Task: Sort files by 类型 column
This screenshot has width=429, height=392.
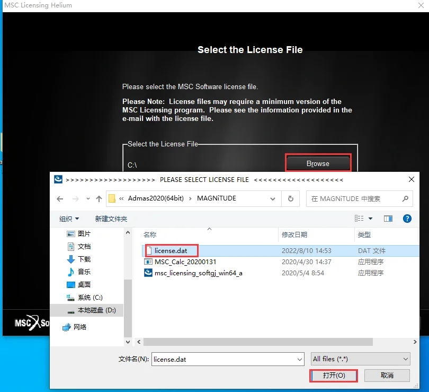Action: coord(364,235)
